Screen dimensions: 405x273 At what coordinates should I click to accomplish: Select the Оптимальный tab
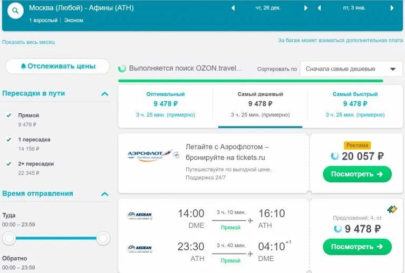click(x=166, y=104)
